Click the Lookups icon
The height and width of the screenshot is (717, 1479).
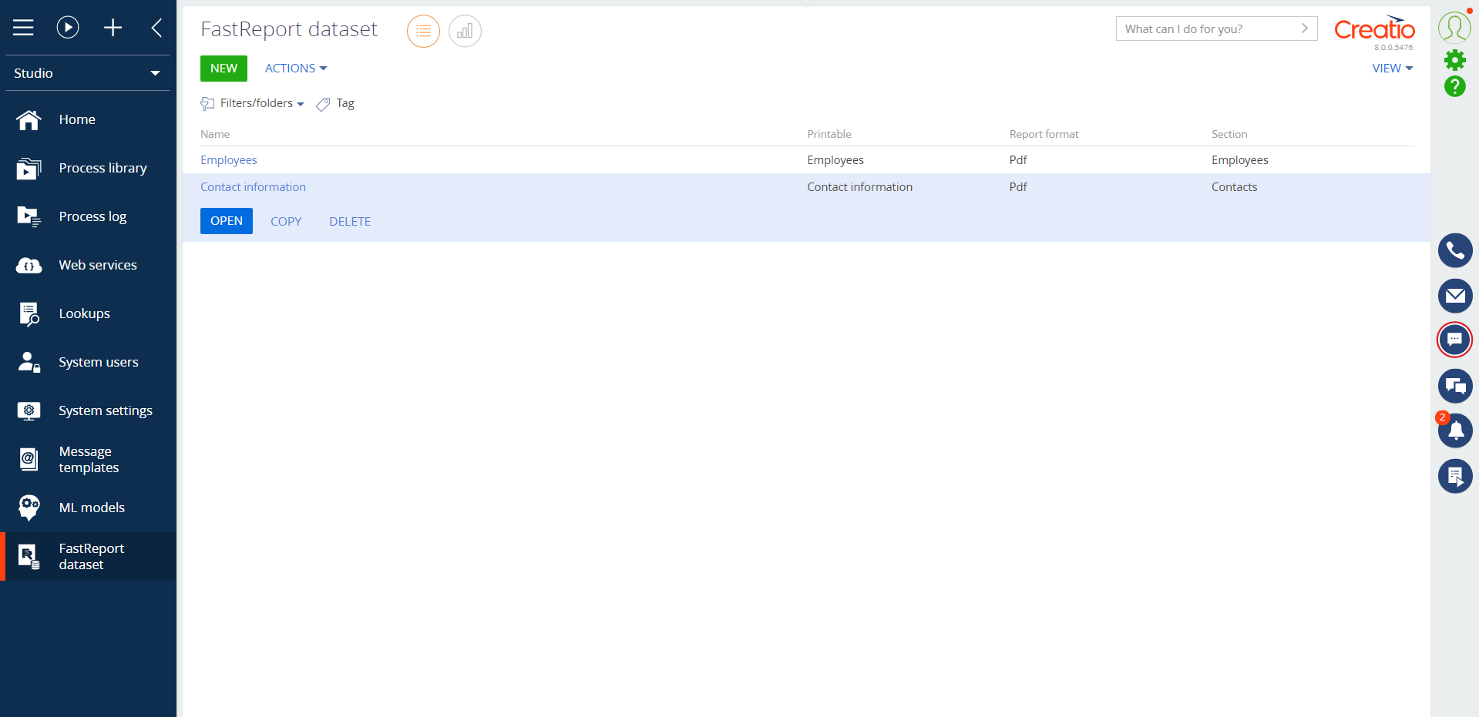tap(29, 313)
